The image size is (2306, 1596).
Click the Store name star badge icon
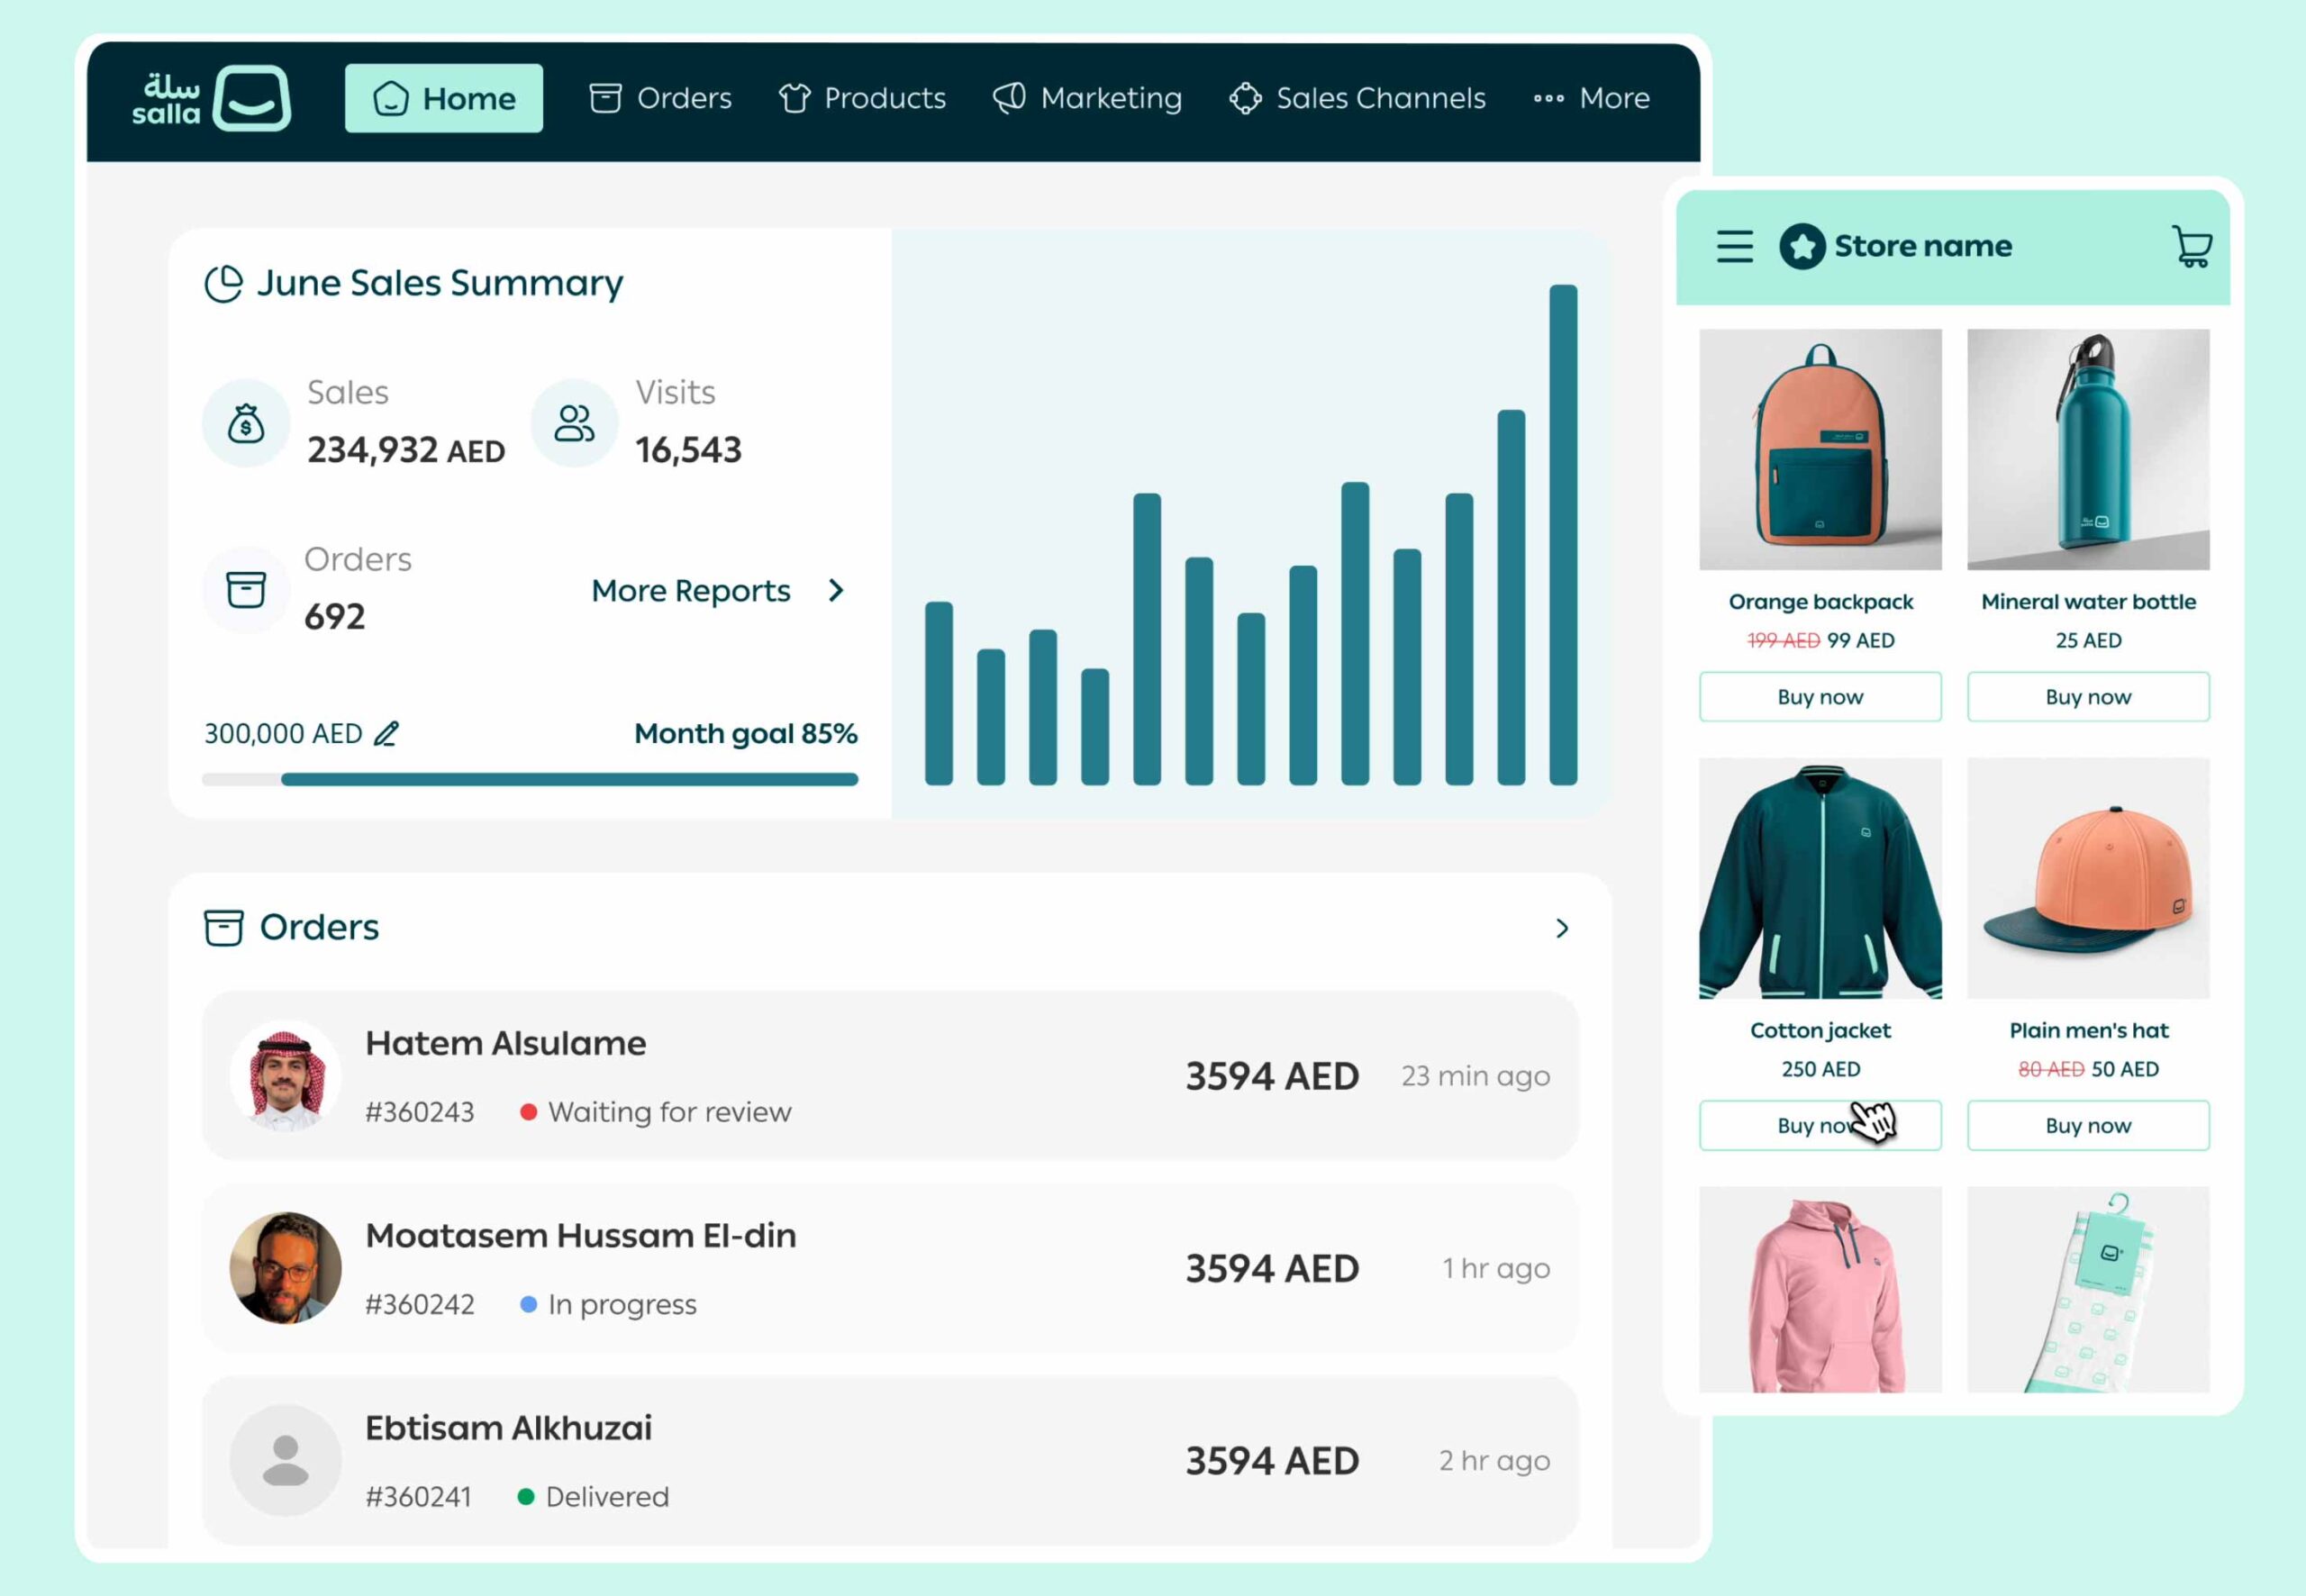pos(1802,246)
